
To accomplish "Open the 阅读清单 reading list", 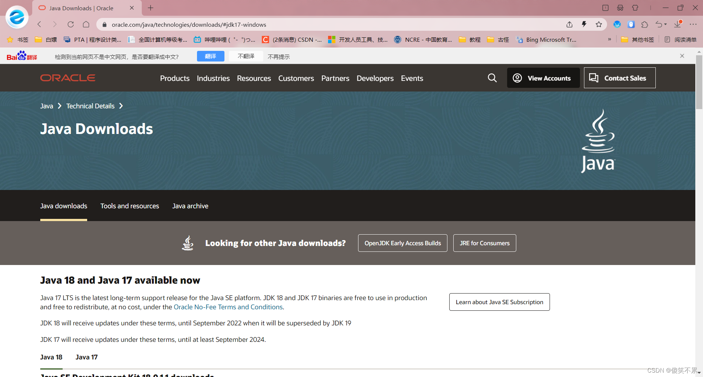I will 680,40.
